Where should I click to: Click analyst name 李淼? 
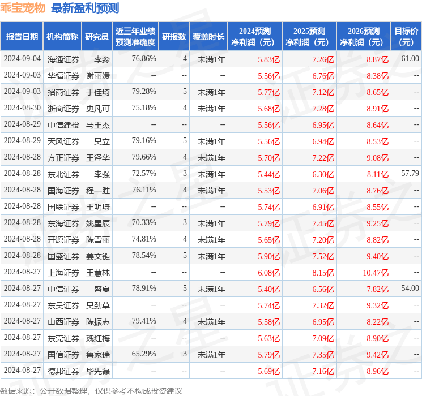(x=102, y=59)
